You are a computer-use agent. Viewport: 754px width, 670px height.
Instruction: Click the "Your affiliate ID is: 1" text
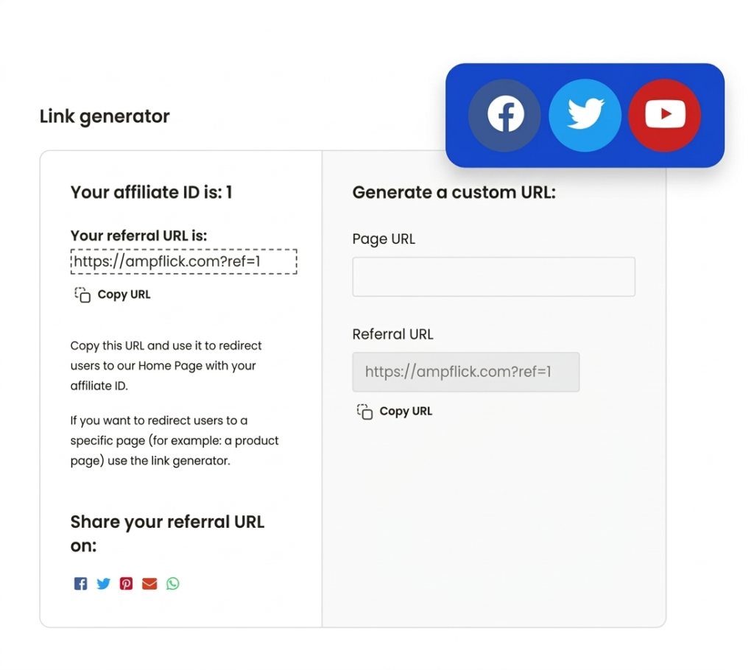151,193
